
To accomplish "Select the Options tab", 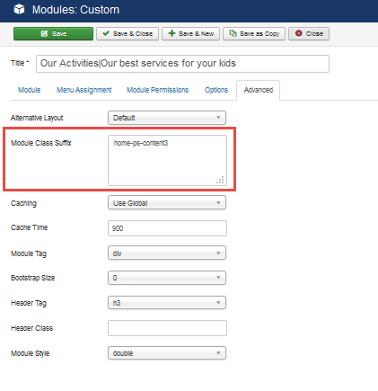I will tap(216, 90).
